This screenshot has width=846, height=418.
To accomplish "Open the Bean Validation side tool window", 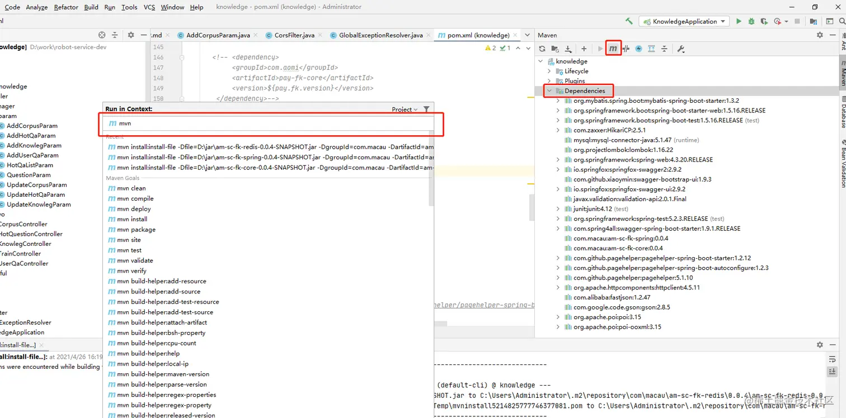I will 843,164.
